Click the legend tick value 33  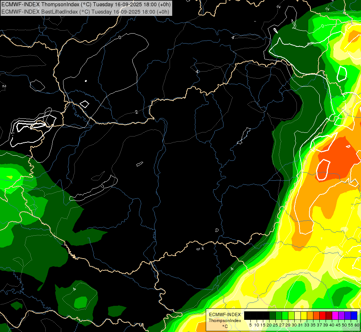307,325
